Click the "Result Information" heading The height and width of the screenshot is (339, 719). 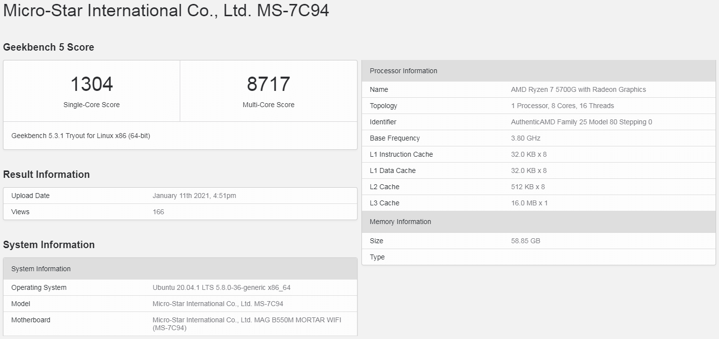coord(46,174)
